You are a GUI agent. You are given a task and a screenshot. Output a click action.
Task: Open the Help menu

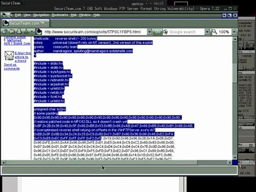point(97,15)
